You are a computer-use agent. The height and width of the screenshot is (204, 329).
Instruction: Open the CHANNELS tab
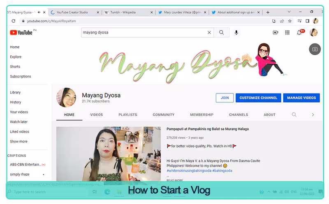click(239, 115)
